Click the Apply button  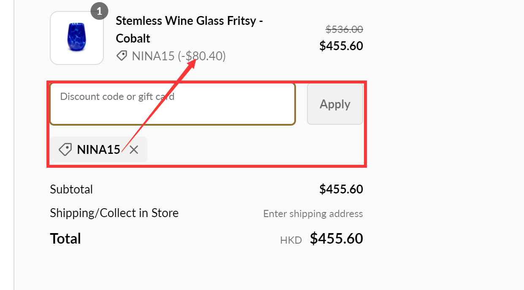[335, 104]
